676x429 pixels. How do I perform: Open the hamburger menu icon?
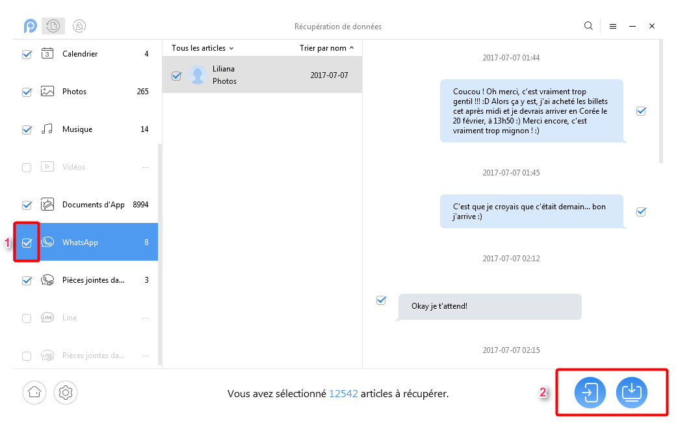(x=613, y=27)
